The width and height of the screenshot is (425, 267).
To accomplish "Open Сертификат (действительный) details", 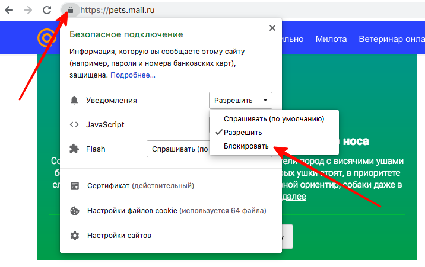I will [141, 186].
